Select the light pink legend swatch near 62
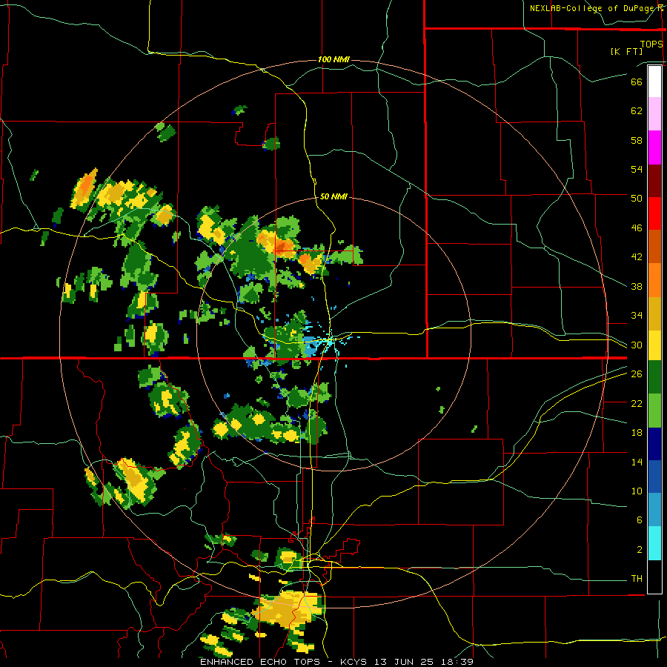This screenshot has height=667, width=667. pos(654,114)
